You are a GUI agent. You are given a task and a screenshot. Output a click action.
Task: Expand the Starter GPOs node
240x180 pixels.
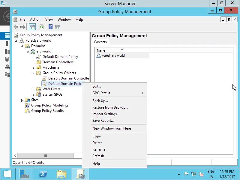(x=33, y=95)
